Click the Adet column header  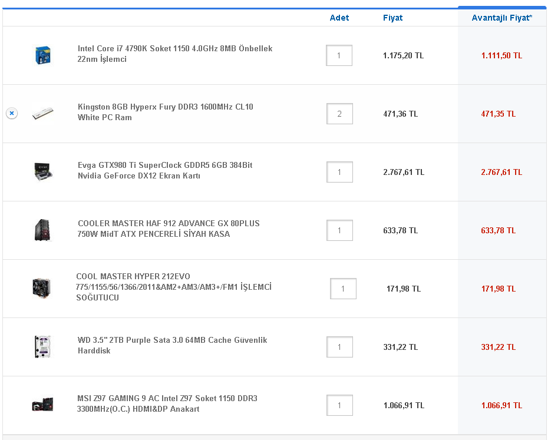pyautogui.click(x=339, y=18)
